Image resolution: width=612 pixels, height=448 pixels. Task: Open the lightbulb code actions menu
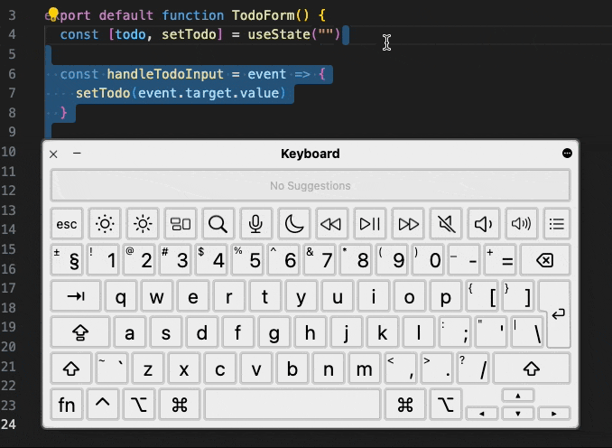coord(52,14)
